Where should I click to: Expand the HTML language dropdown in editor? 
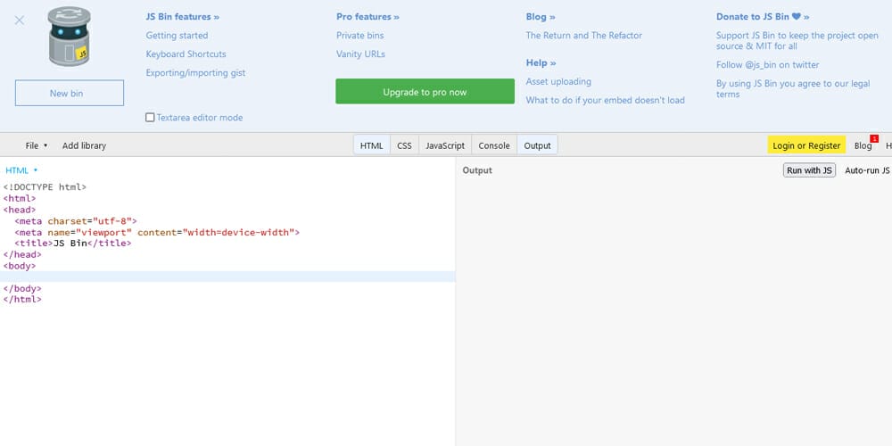(21, 170)
